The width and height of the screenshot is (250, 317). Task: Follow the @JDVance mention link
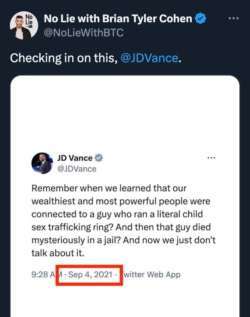pyautogui.click(x=149, y=58)
